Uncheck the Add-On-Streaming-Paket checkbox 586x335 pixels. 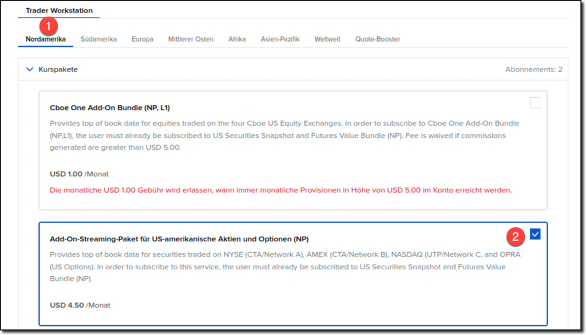point(535,234)
